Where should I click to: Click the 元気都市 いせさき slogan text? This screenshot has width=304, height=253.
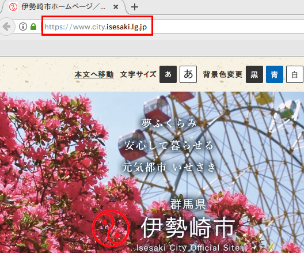point(169,167)
